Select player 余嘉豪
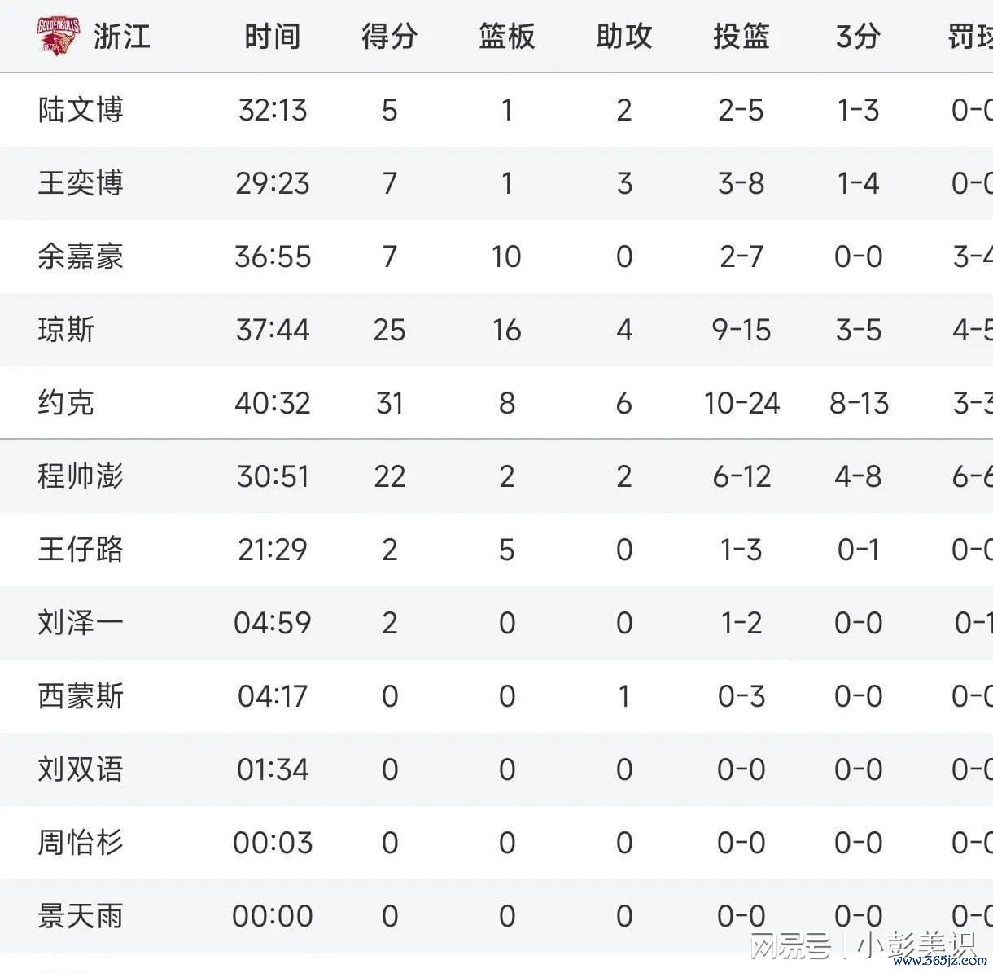This screenshot has height=973, width=993. coord(81,256)
